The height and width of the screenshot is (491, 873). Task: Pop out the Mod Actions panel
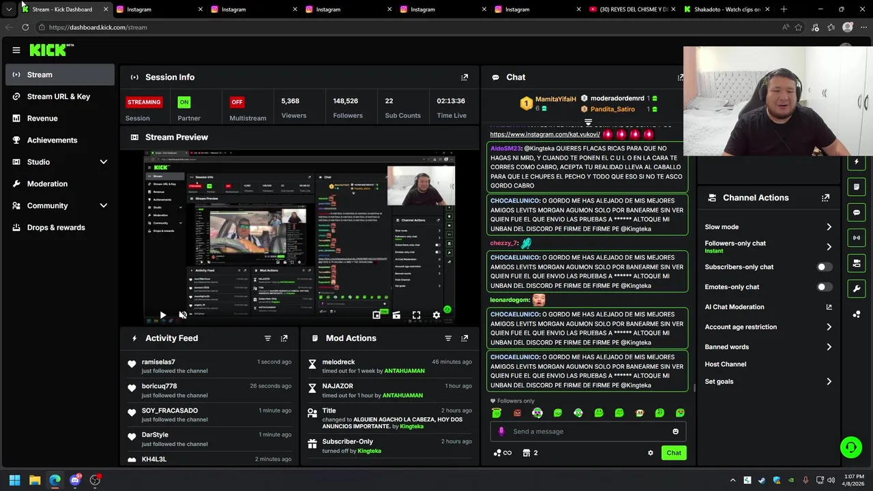click(464, 338)
